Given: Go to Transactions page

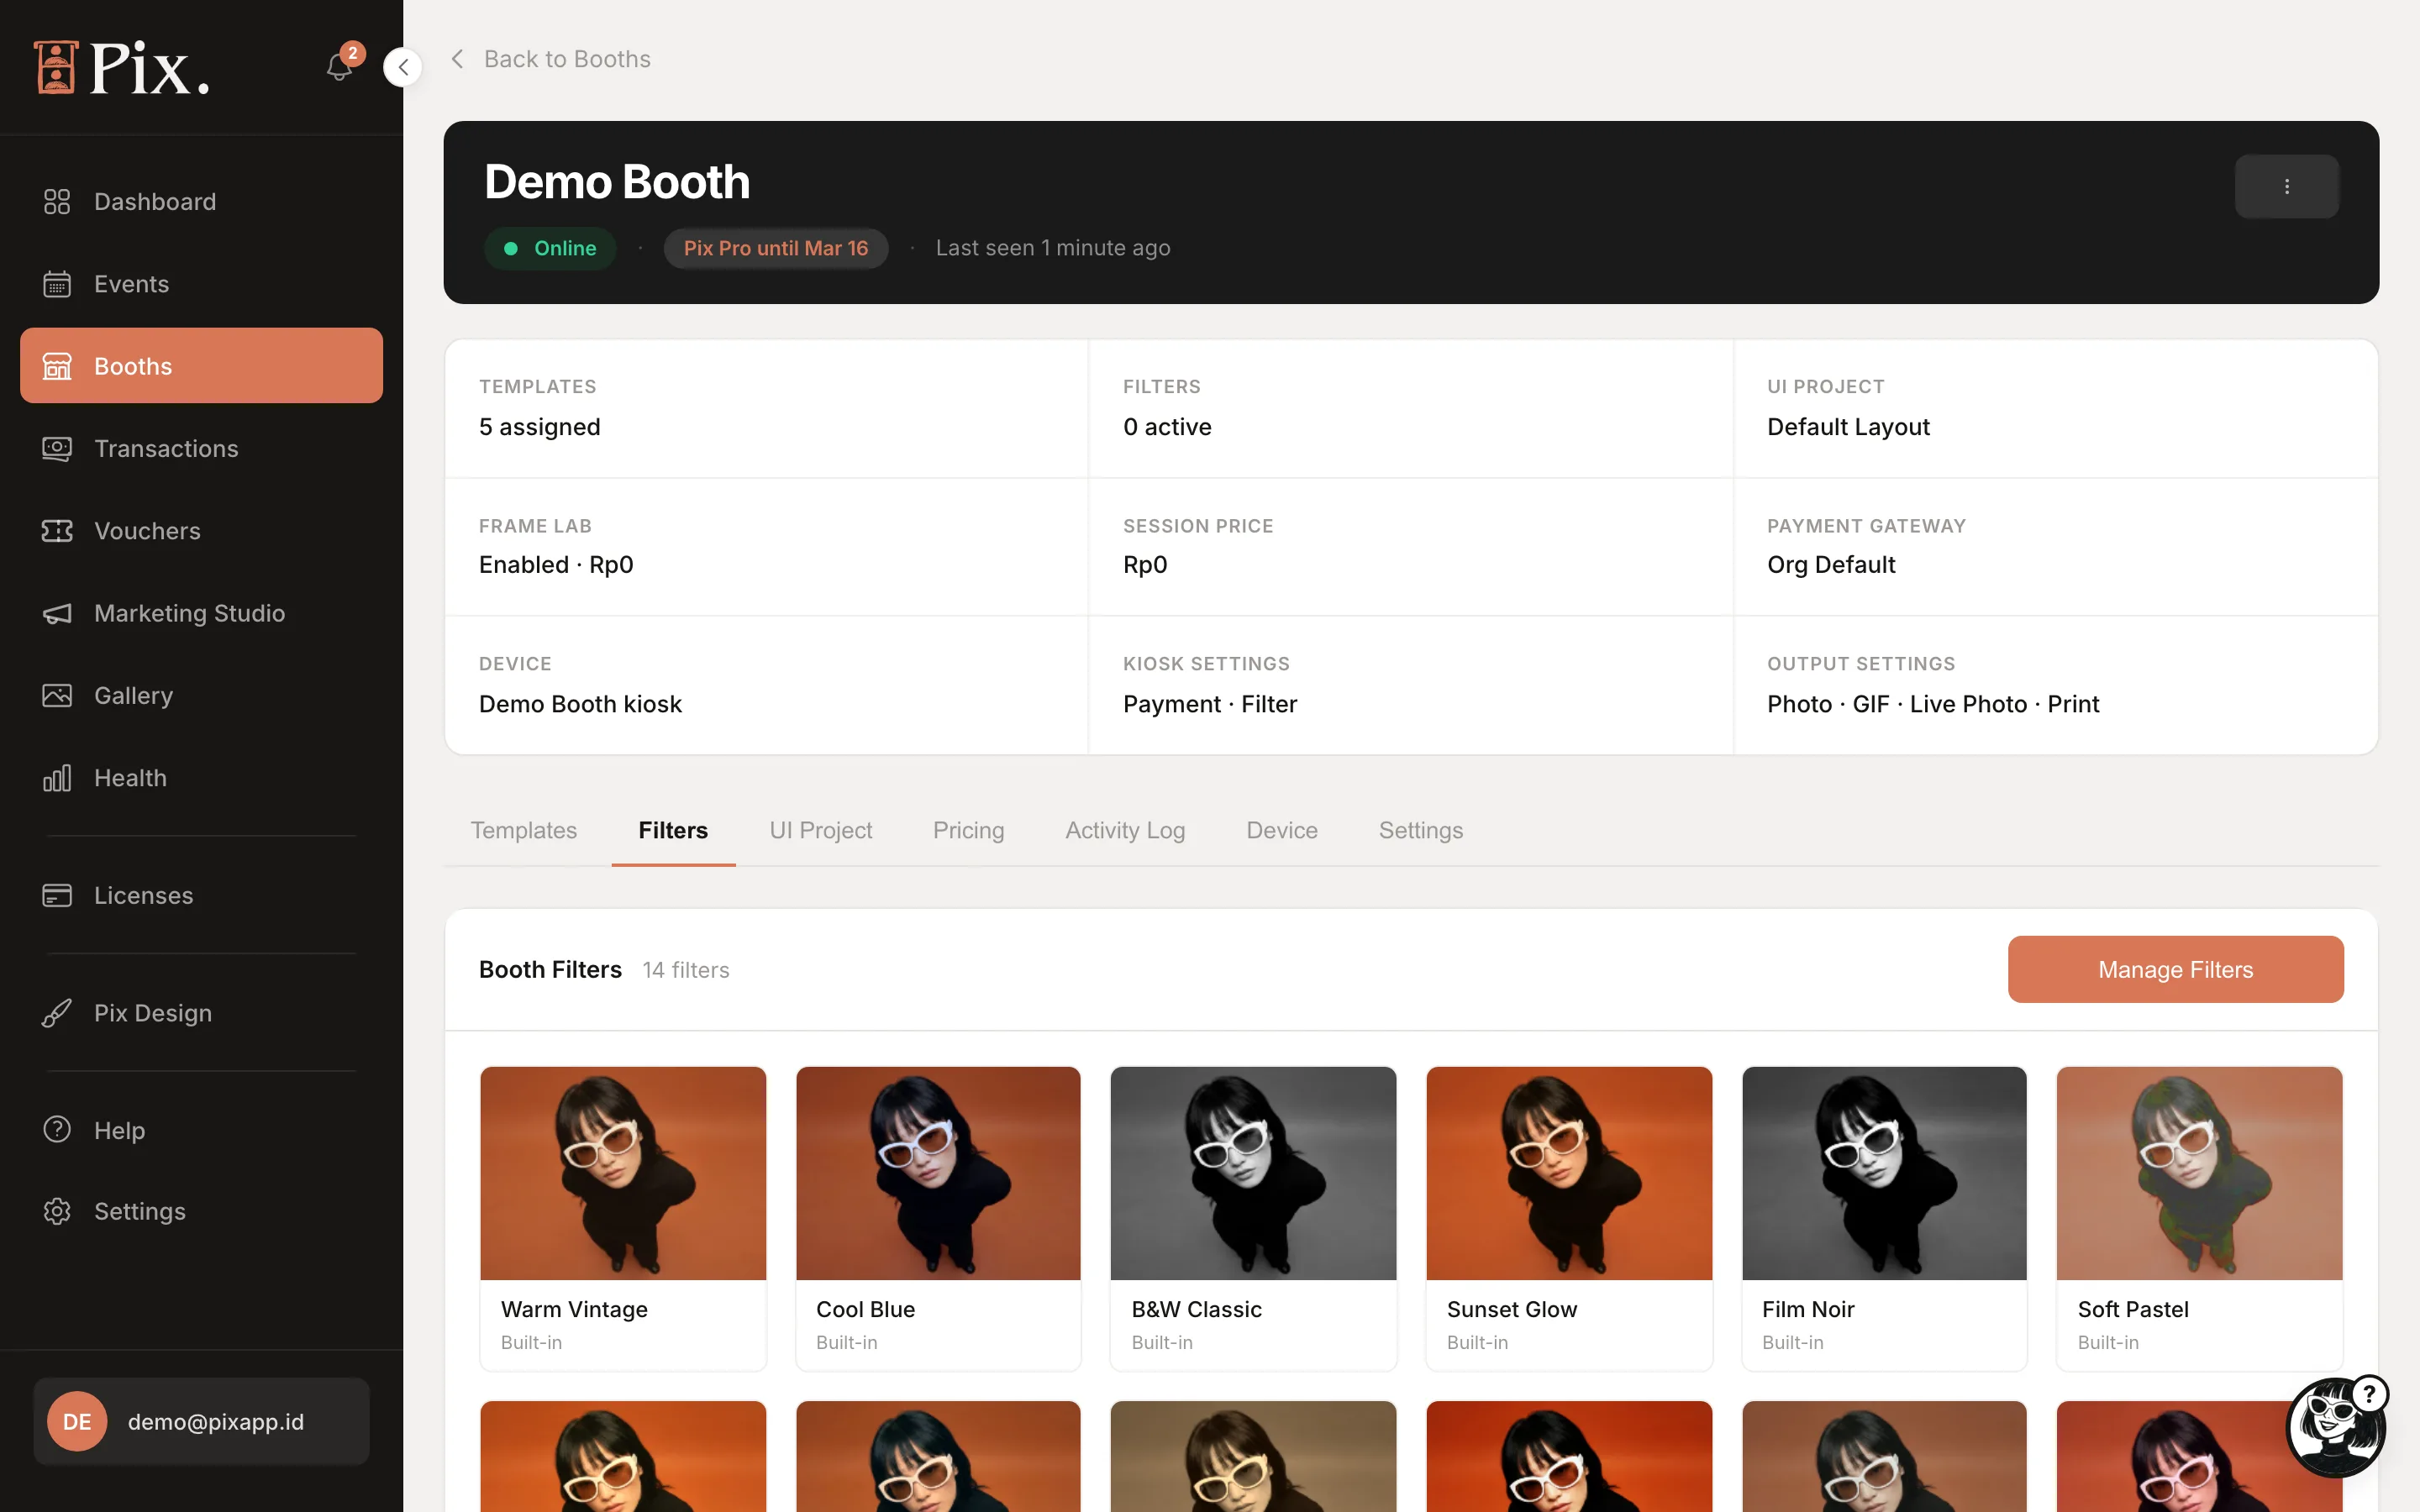Looking at the screenshot, I should [201, 449].
